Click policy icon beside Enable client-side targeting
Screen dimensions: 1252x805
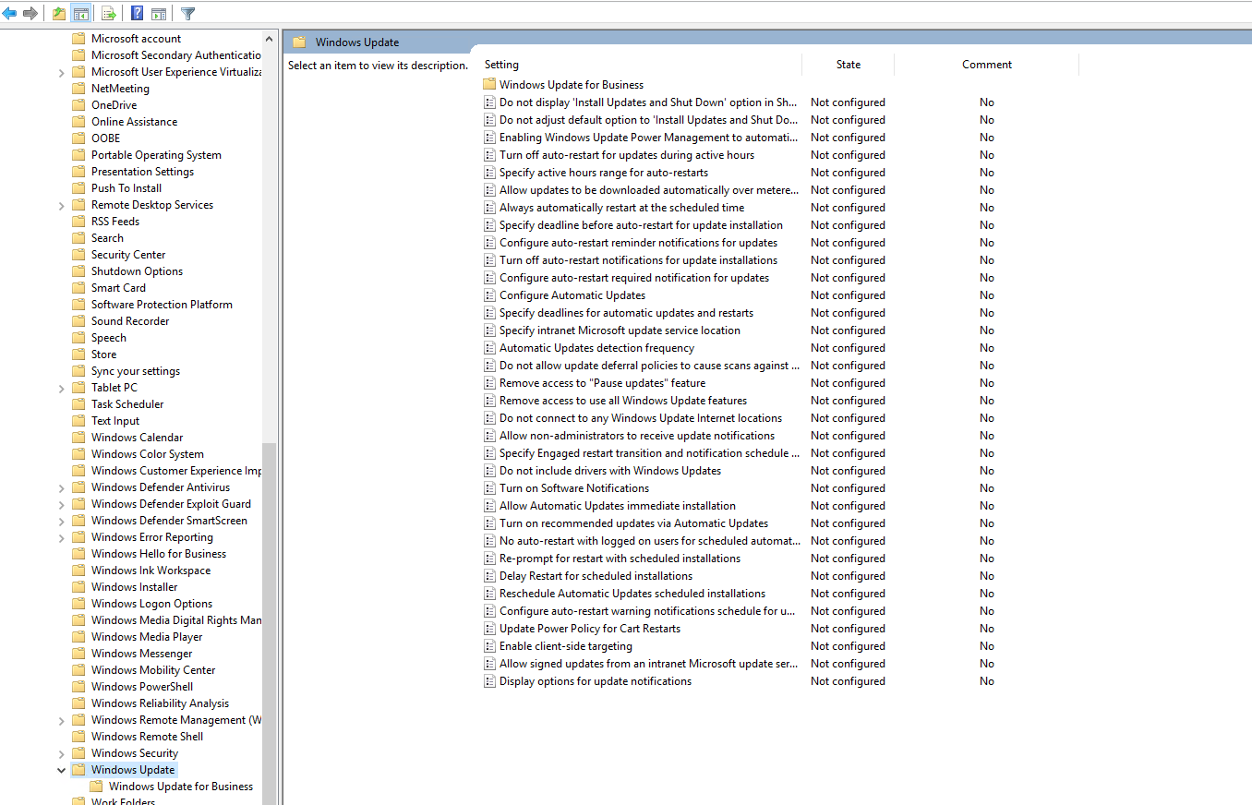point(490,646)
